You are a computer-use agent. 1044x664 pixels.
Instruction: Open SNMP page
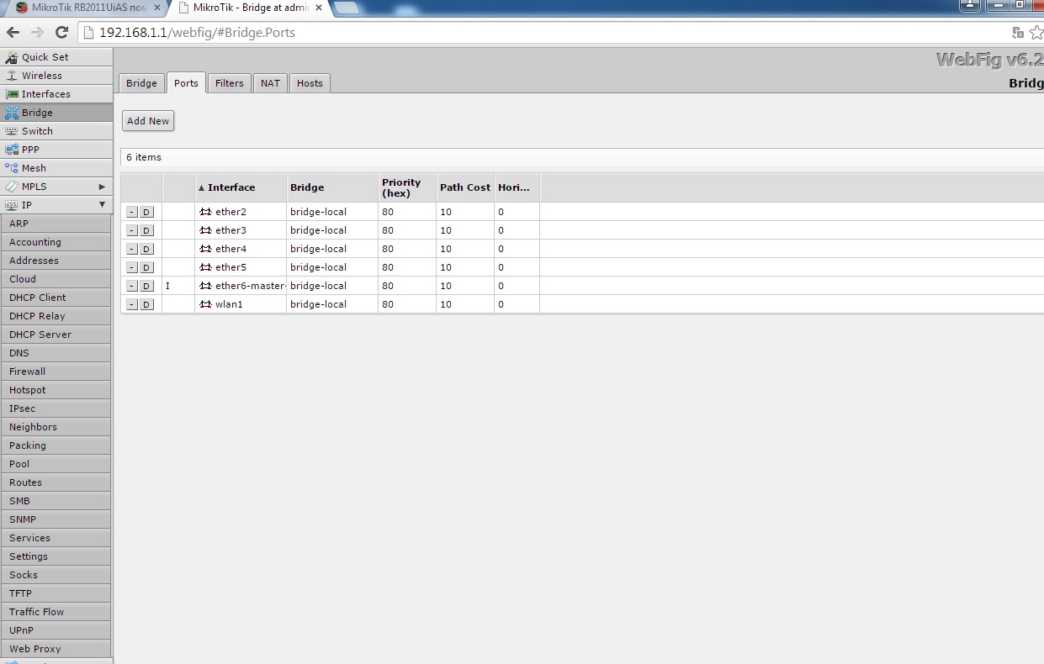pyautogui.click(x=56, y=519)
